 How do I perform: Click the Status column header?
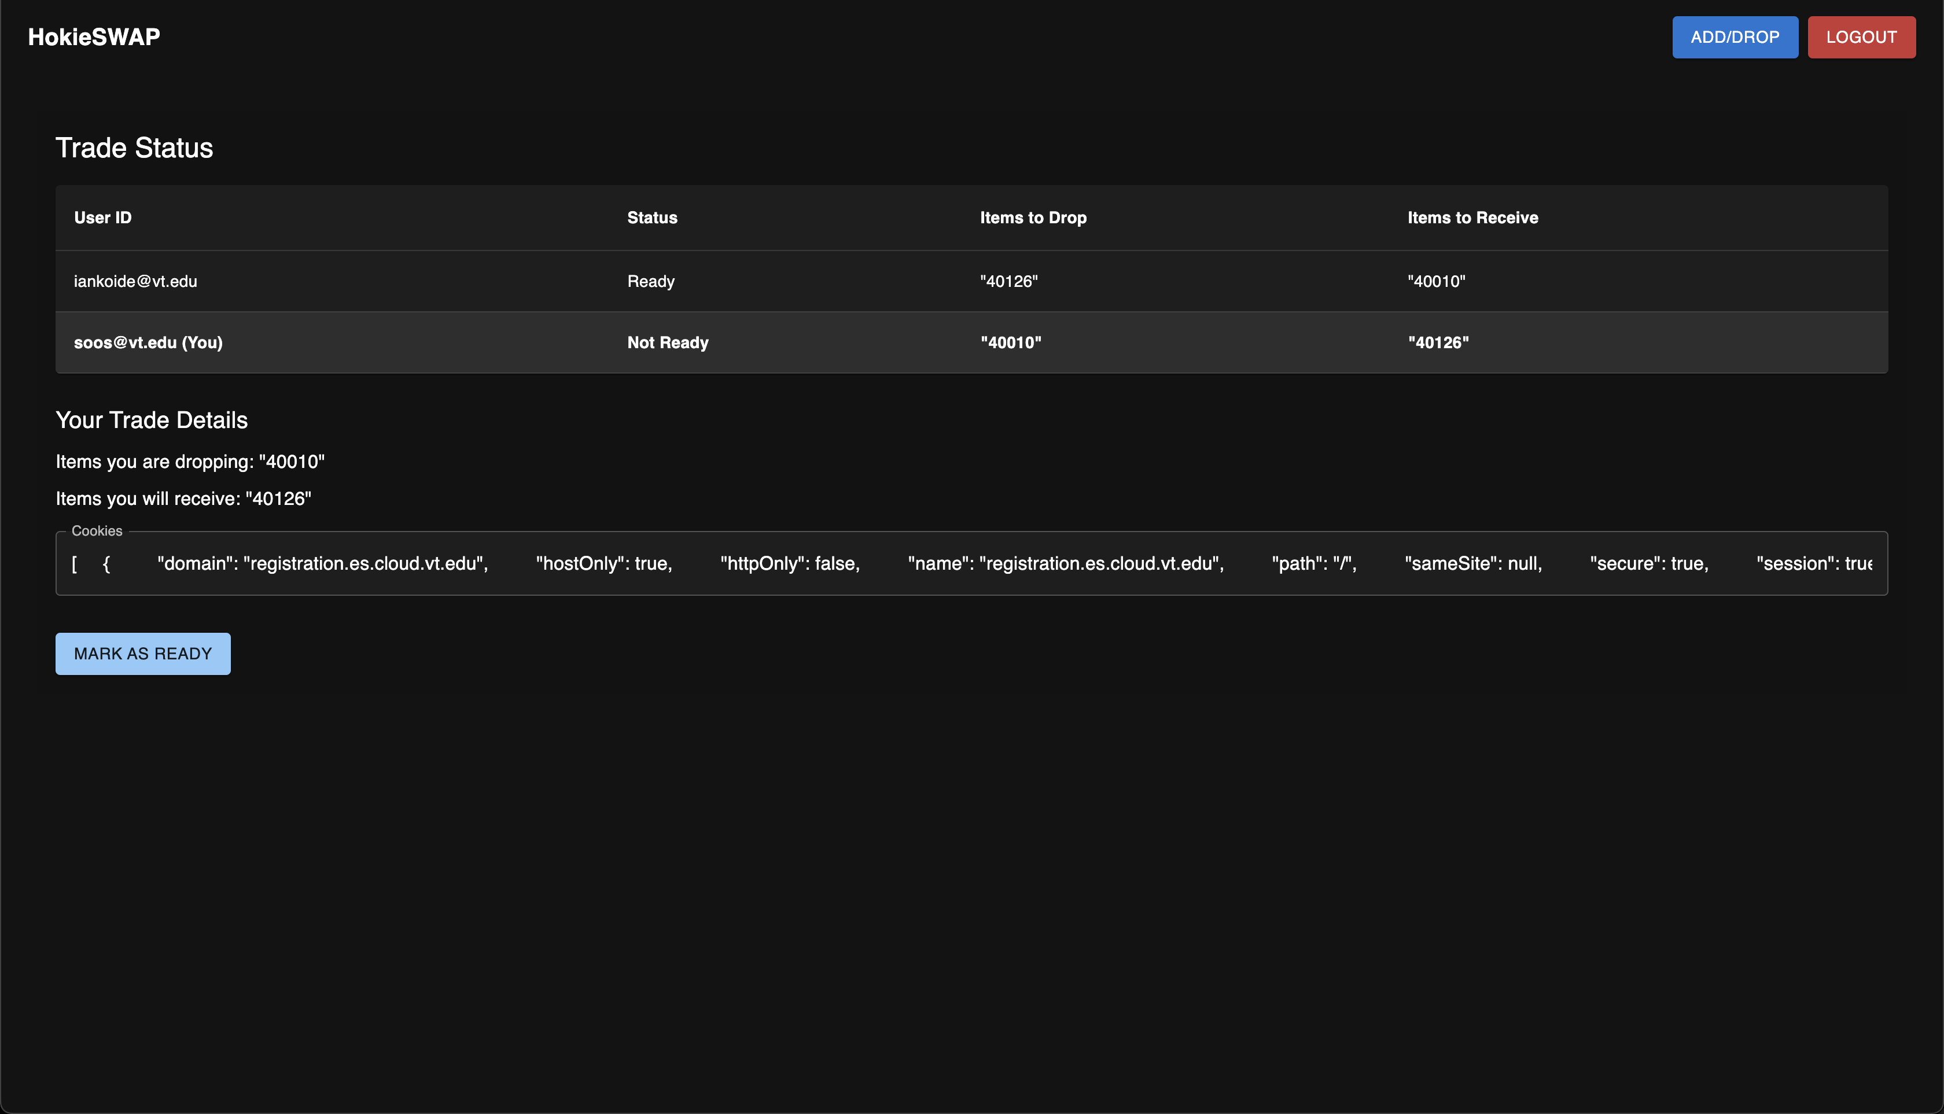point(652,218)
